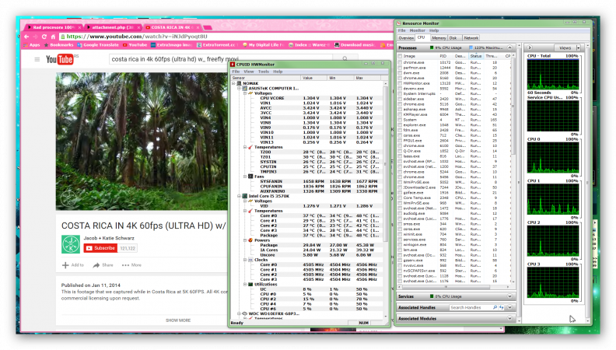Open the Monitor menu in Resource Monitor
Screen dimensions: 616x350
pyautogui.click(x=417, y=30)
